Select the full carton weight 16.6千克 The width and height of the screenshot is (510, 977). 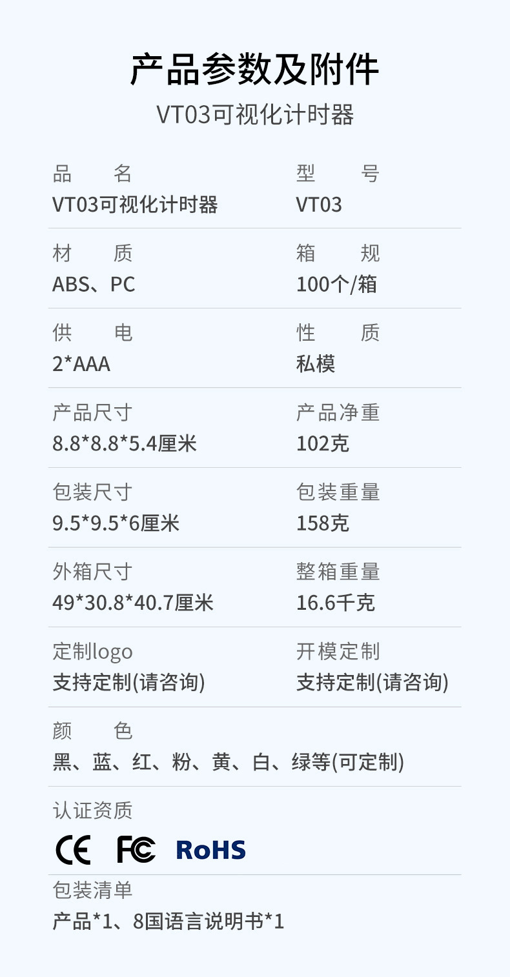[x=335, y=603]
